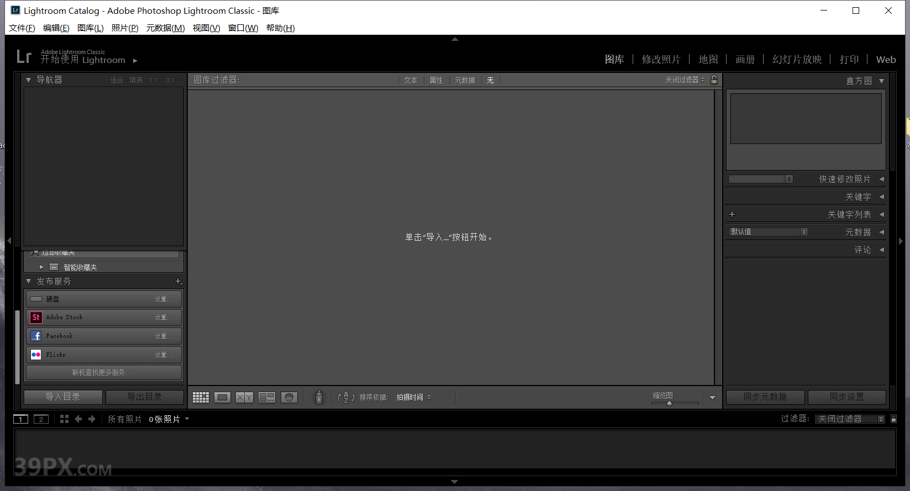Click the plus icon beside 关键字列表
Screen dimensions: 910x491
click(x=732, y=214)
